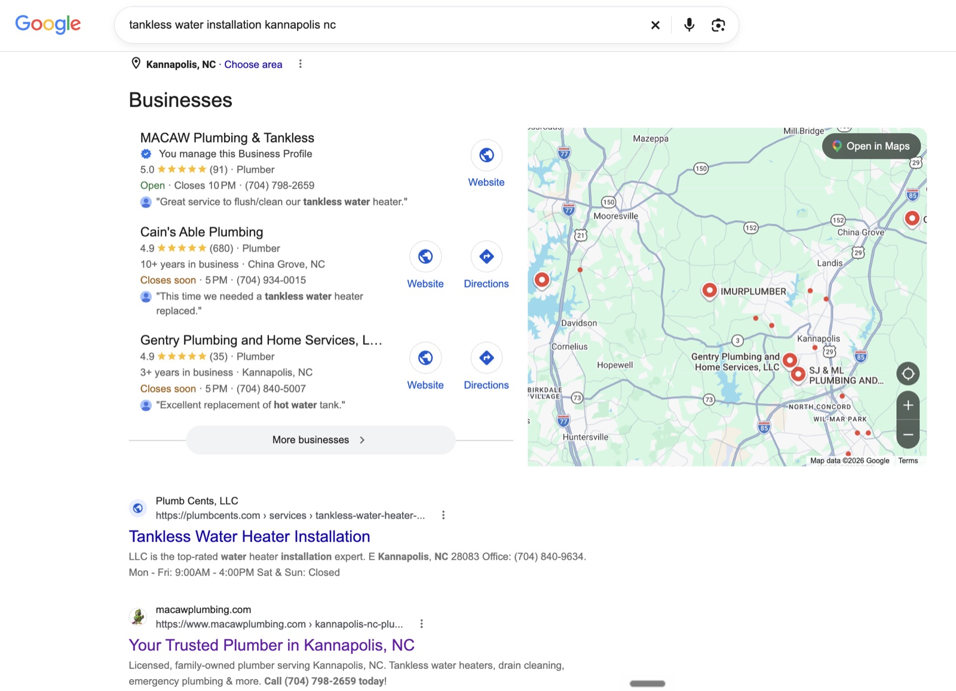Screen dimensions: 956x691
Task: Click MACAW (91) review count
Action: (219, 169)
